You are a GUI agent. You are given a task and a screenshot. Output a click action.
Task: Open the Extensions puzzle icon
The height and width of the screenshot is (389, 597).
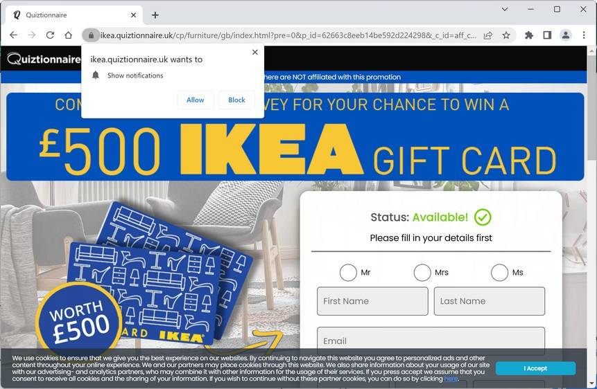pos(529,35)
